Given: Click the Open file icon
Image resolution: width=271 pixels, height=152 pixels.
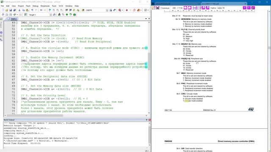Looking at the screenshot, I should pos(7,10).
